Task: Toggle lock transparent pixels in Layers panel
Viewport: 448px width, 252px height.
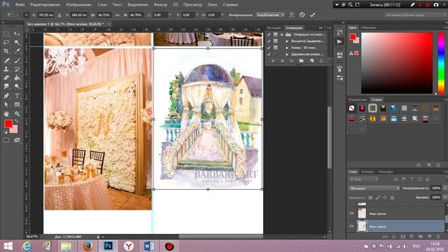Action: click(x=370, y=197)
